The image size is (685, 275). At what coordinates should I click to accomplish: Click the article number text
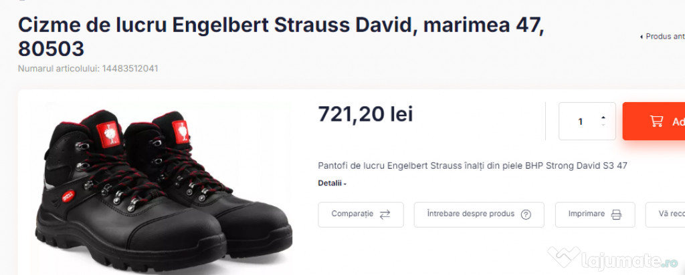click(88, 69)
